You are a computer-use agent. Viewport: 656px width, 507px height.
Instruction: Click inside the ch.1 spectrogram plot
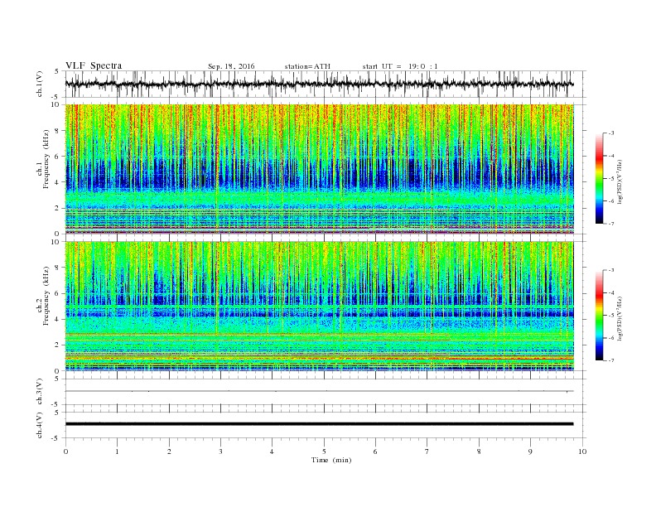[319, 169]
